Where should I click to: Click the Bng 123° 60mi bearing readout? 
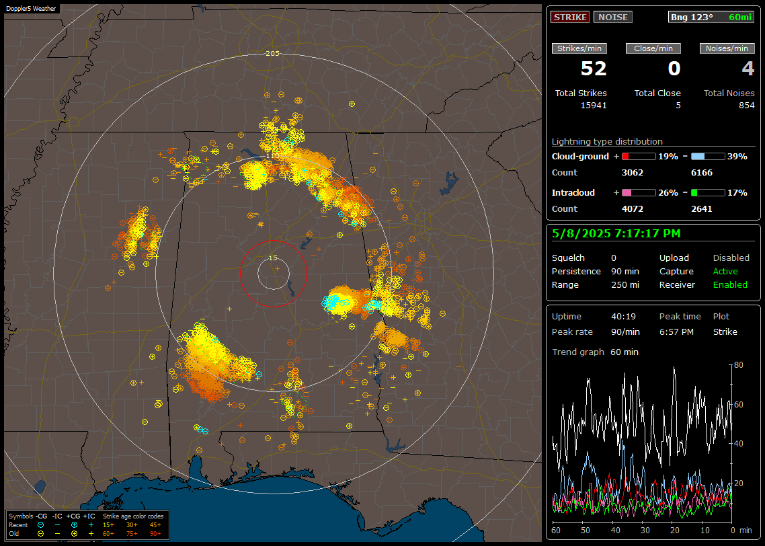click(711, 17)
